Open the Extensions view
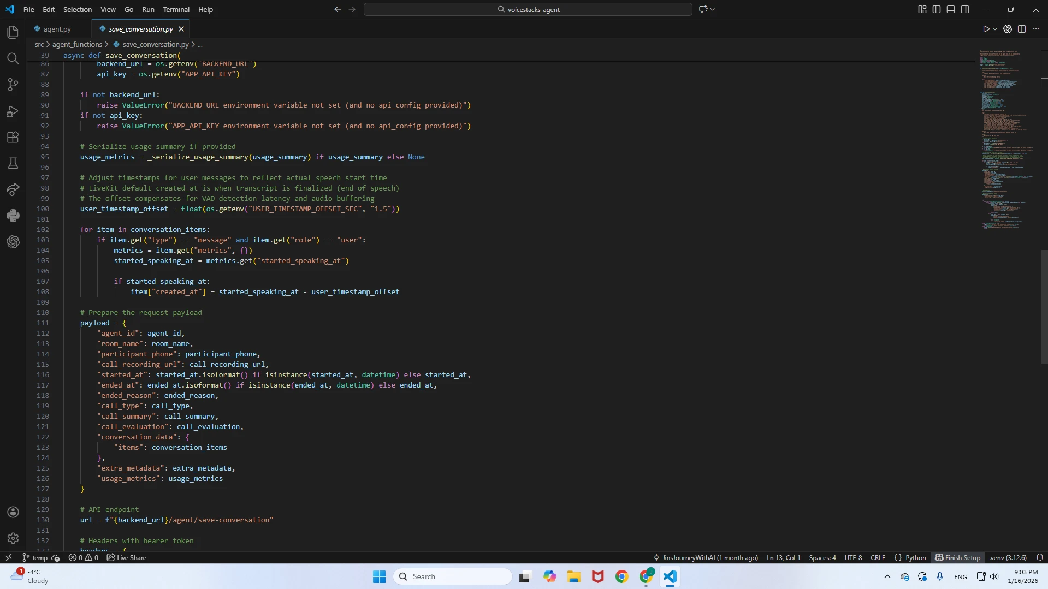Image resolution: width=1048 pixels, height=589 pixels. [13, 138]
